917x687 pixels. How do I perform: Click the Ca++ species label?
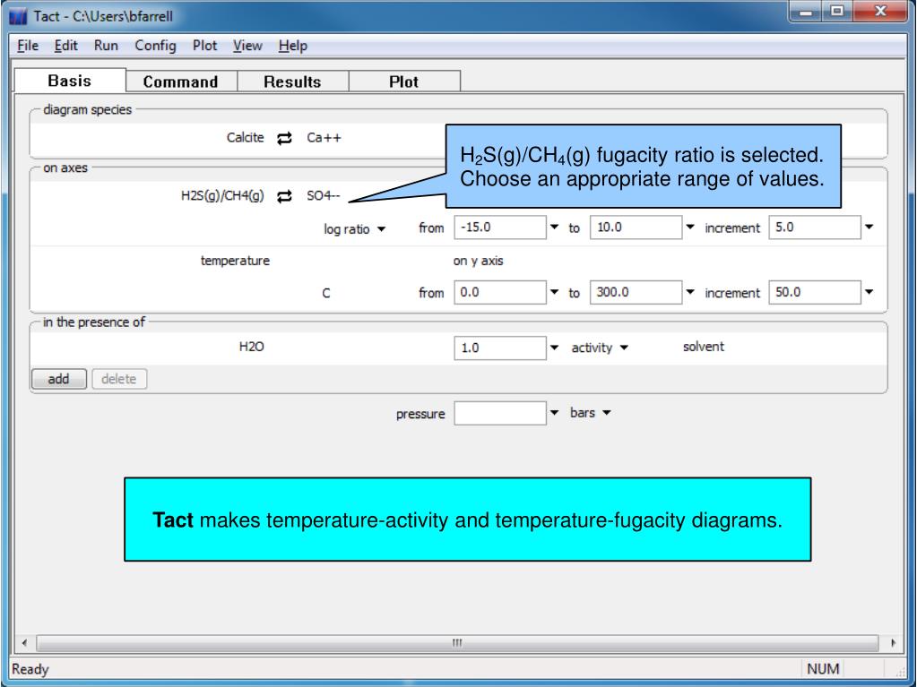(x=324, y=138)
